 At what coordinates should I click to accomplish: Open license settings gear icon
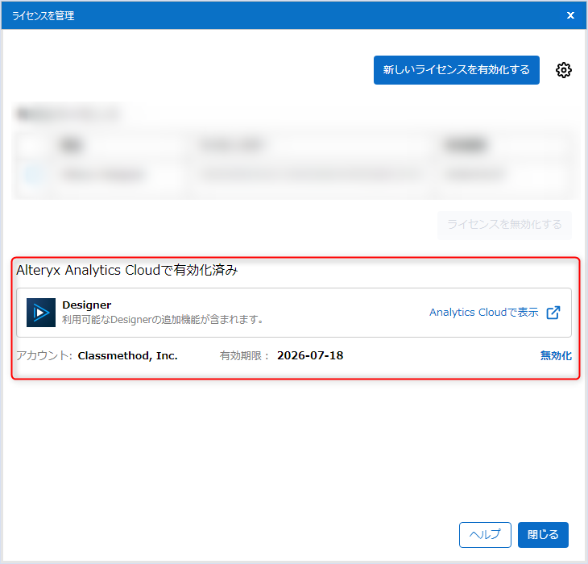click(563, 70)
